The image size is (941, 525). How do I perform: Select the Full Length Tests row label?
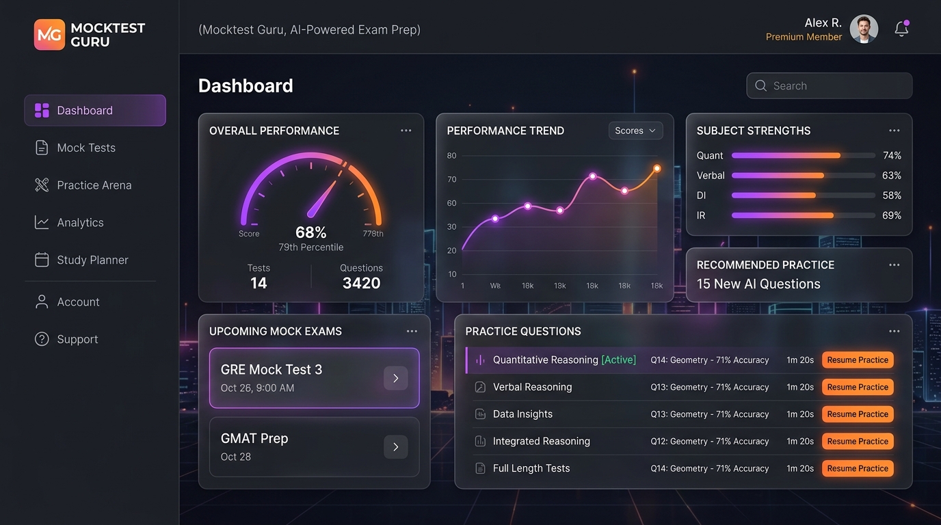click(531, 468)
